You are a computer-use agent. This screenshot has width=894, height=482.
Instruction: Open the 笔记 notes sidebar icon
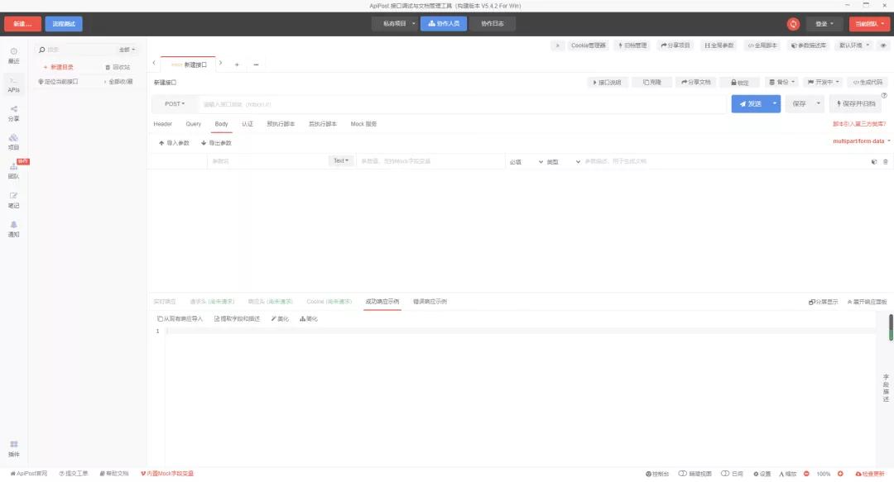tap(14, 200)
